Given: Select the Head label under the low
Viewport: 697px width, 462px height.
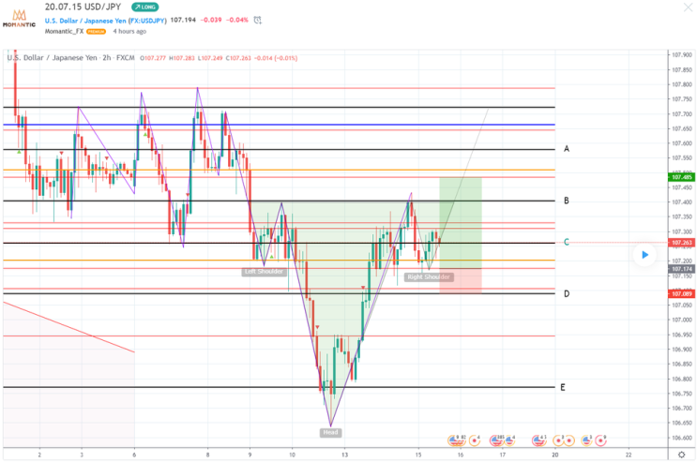Looking at the screenshot, I should (x=330, y=432).
